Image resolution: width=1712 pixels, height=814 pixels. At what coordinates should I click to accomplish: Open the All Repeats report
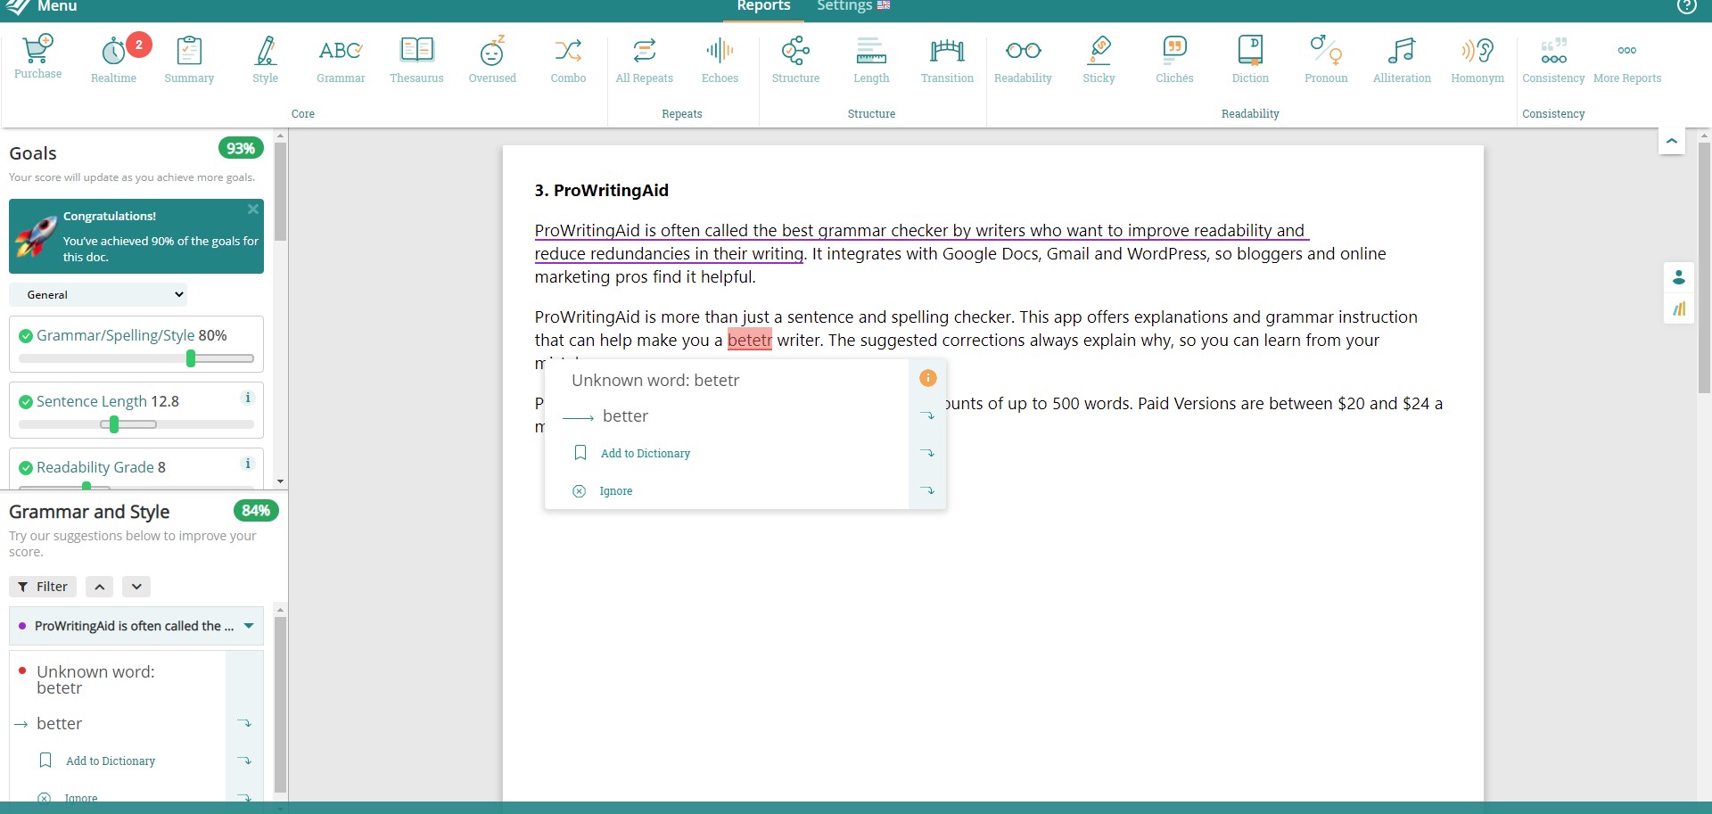(644, 59)
